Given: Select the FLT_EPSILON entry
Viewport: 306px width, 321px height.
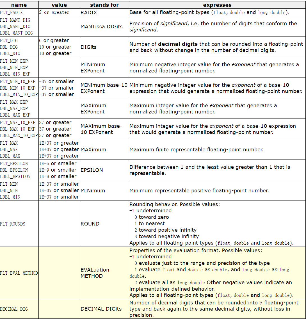Looking at the screenshot, I should click(x=14, y=163).
